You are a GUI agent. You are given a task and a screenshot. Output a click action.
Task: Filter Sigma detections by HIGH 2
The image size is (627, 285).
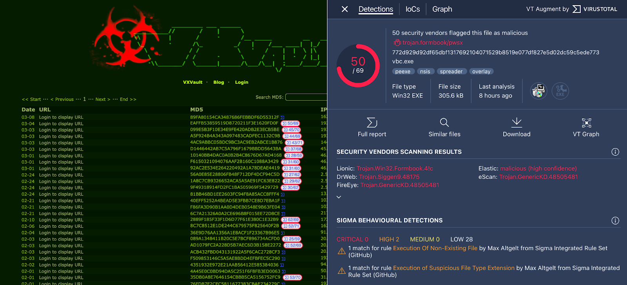tap(389, 239)
